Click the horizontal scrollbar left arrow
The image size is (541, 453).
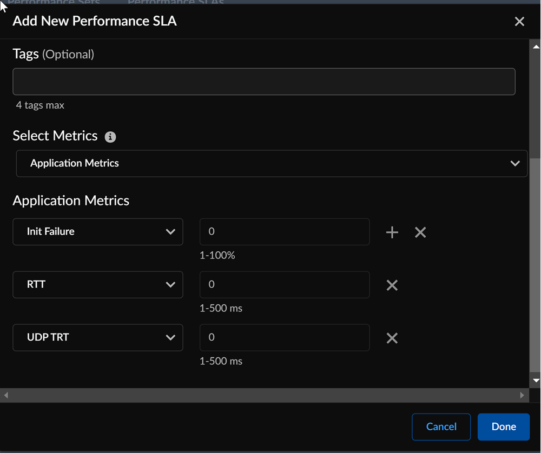pos(6,395)
